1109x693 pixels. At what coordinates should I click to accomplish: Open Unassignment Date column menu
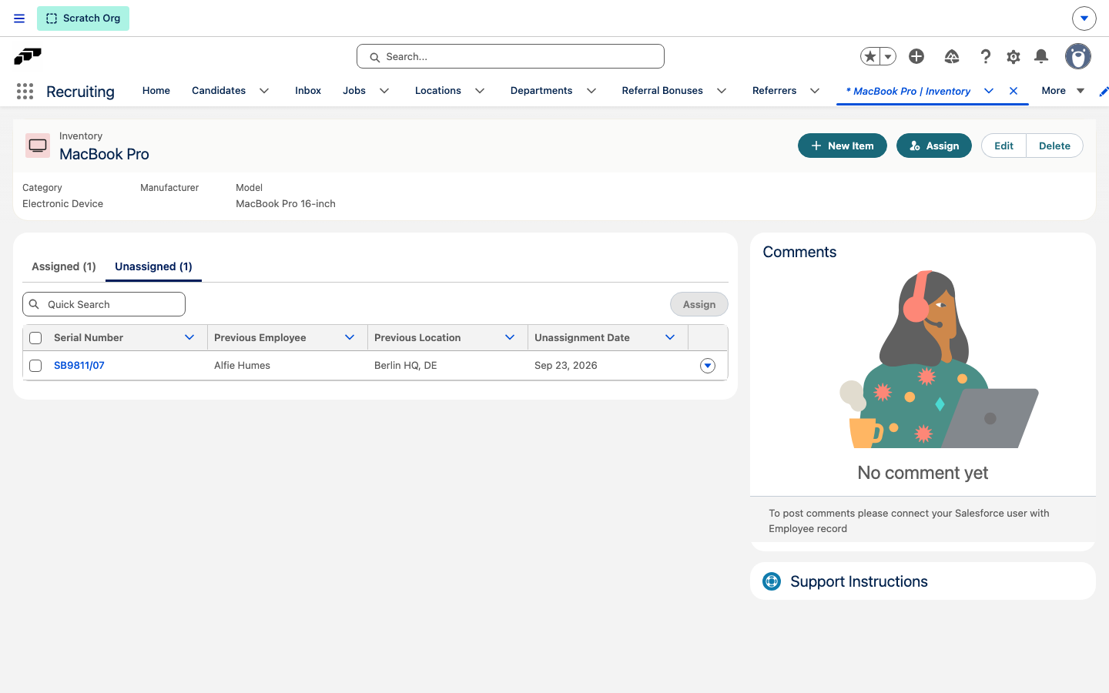(670, 337)
